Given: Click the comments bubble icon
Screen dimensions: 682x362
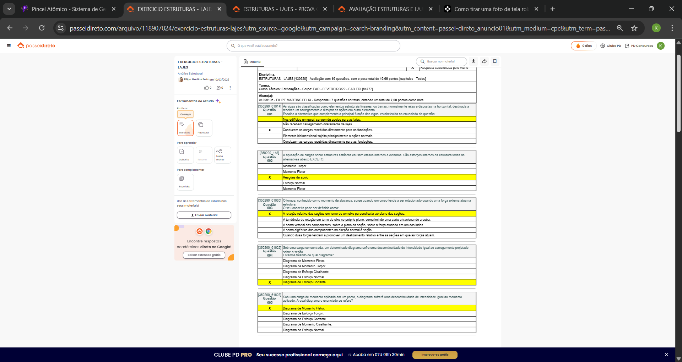Looking at the screenshot, I should (219, 88).
